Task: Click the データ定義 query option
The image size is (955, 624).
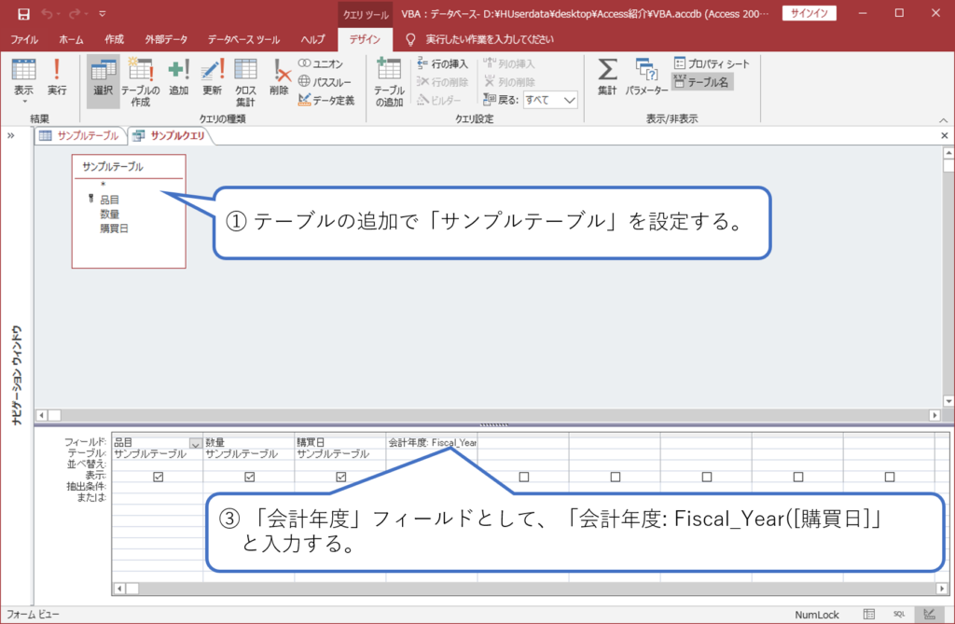Action: [326, 100]
